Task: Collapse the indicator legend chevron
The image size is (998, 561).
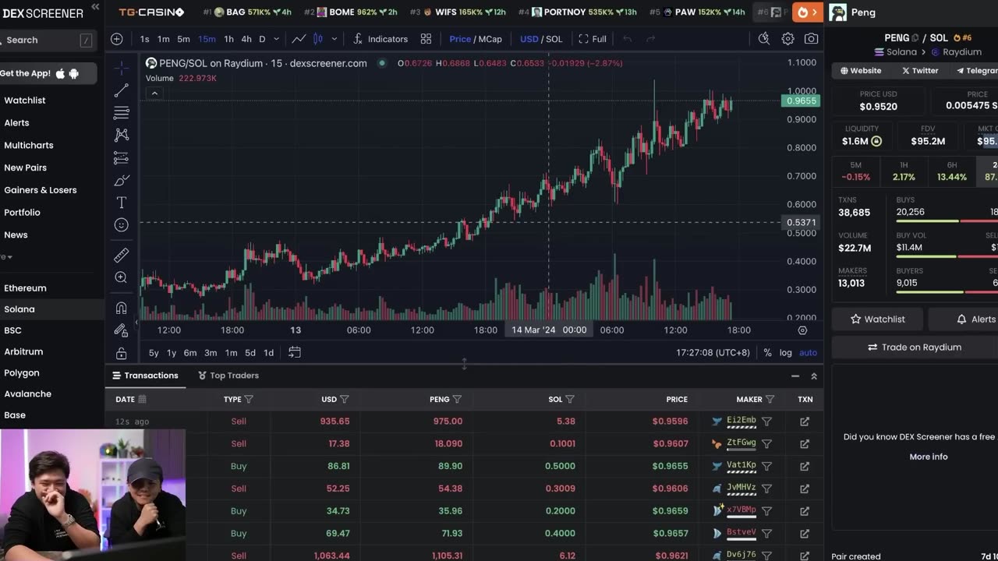Action: click(x=154, y=93)
